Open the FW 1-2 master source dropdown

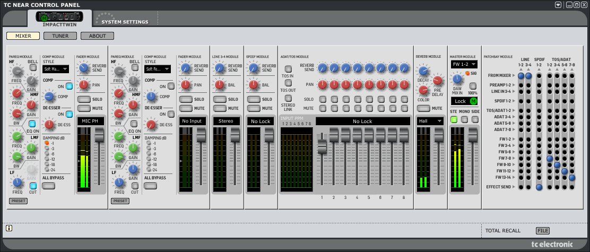coord(464,64)
